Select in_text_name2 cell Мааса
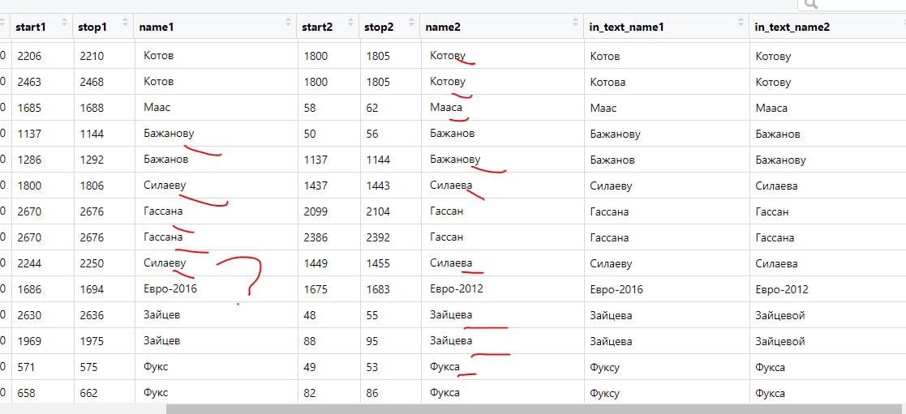906x414 pixels. click(x=771, y=108)
